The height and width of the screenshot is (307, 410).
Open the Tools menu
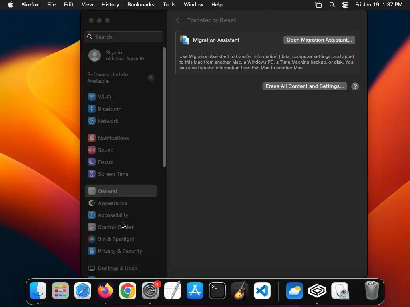tap(169, 5)
